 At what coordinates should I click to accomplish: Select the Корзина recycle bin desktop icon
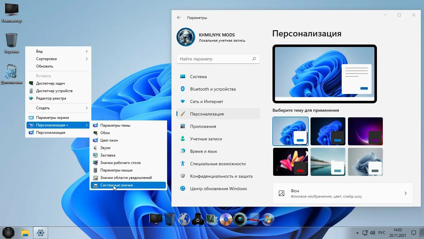point(12,43)
